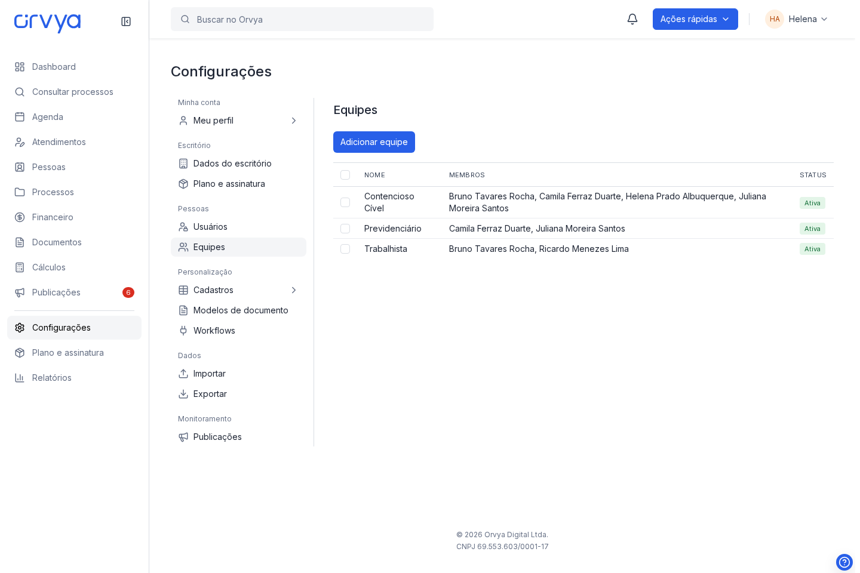Select all teams with header checkbox

(345, 175)
